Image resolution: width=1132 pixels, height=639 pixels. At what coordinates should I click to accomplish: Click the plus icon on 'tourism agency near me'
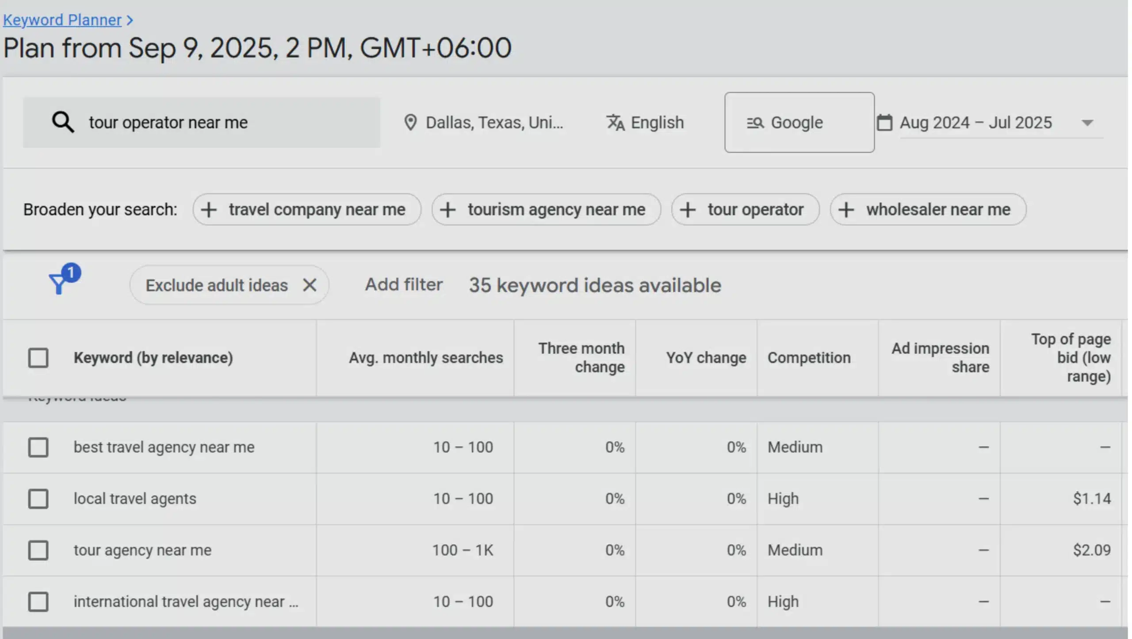point(448,210)
